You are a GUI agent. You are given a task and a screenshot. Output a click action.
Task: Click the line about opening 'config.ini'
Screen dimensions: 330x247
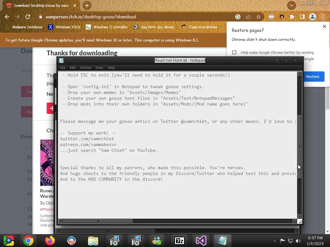133,87
